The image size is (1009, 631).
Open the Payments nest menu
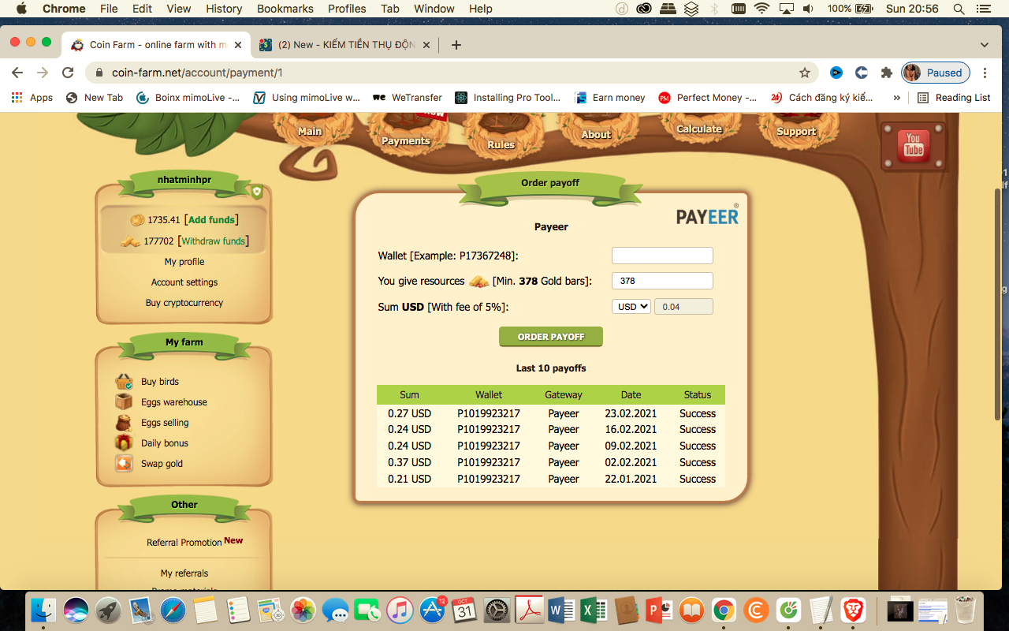coord(405,141)
